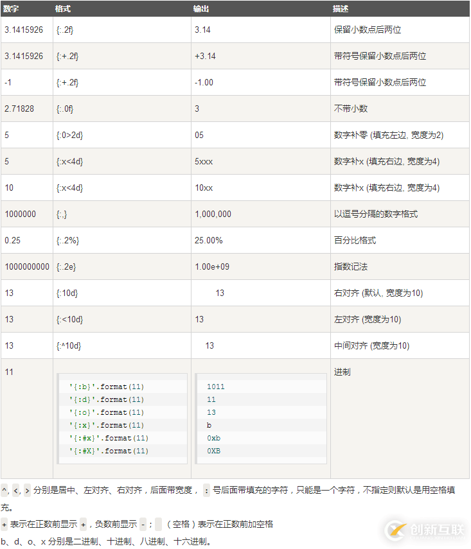Select the b hexadecimal output line

[209, 426]
